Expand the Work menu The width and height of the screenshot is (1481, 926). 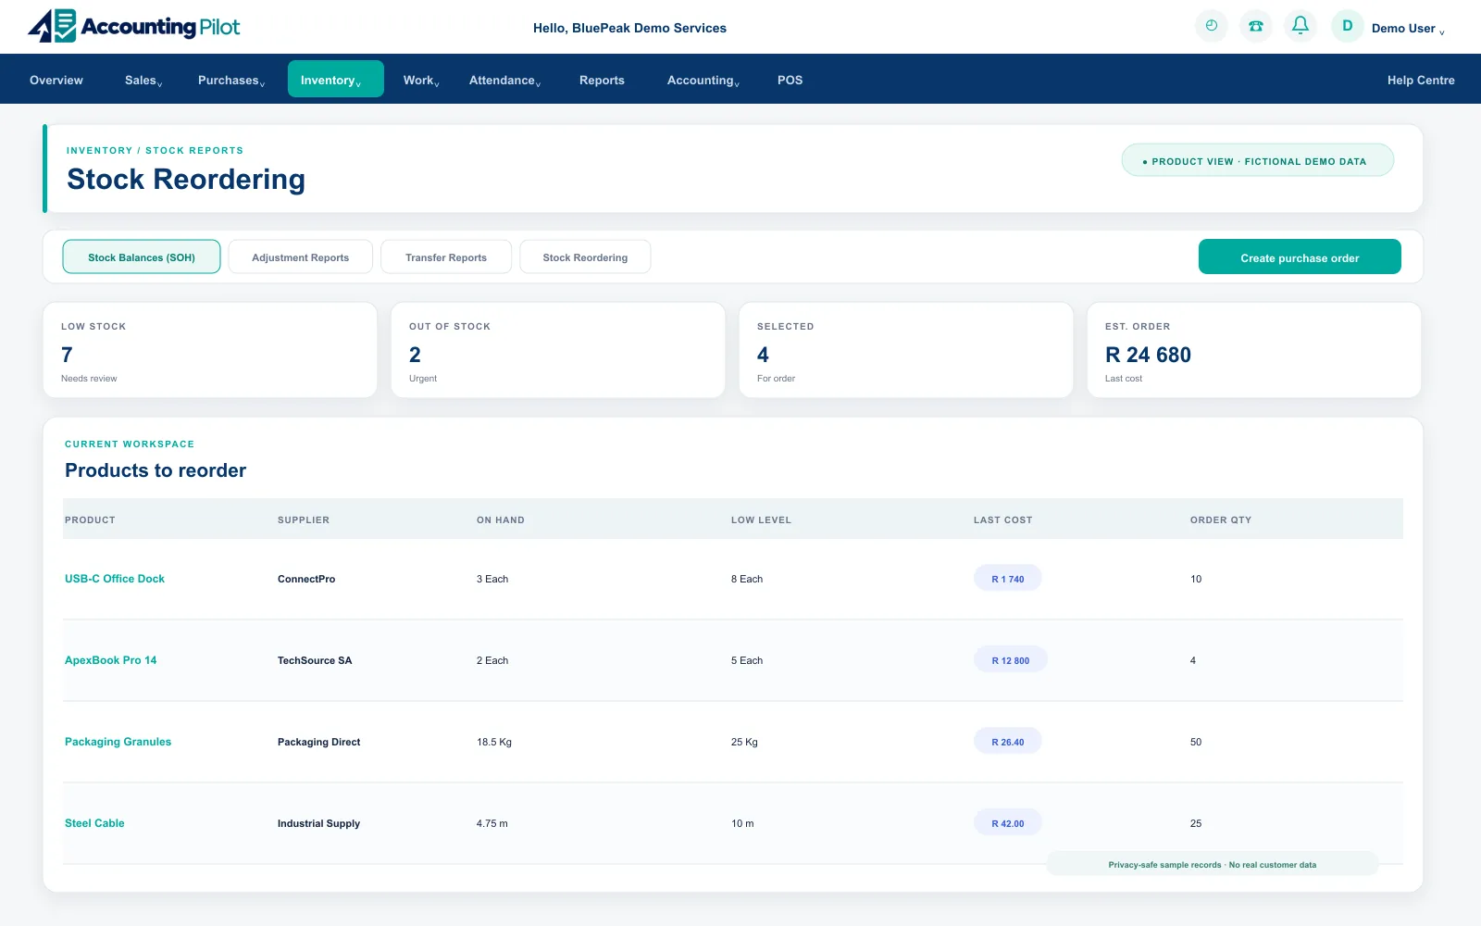coord(421,81)
